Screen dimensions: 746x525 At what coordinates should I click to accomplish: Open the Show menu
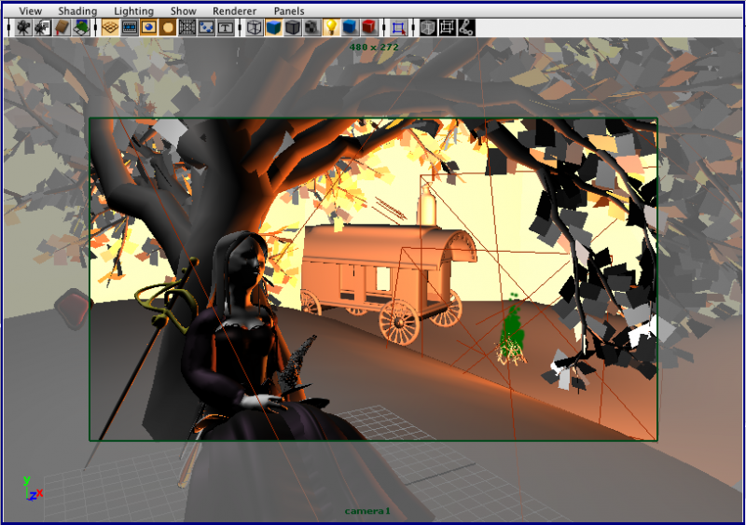(x=183, y=11)
